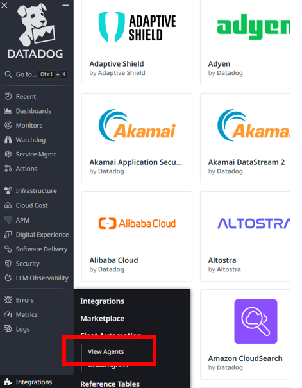Viewport: 302px width, 388px height.
Task: Click the Service Mgmt icon
Action: pyautogui.click(x=8, y=154)
